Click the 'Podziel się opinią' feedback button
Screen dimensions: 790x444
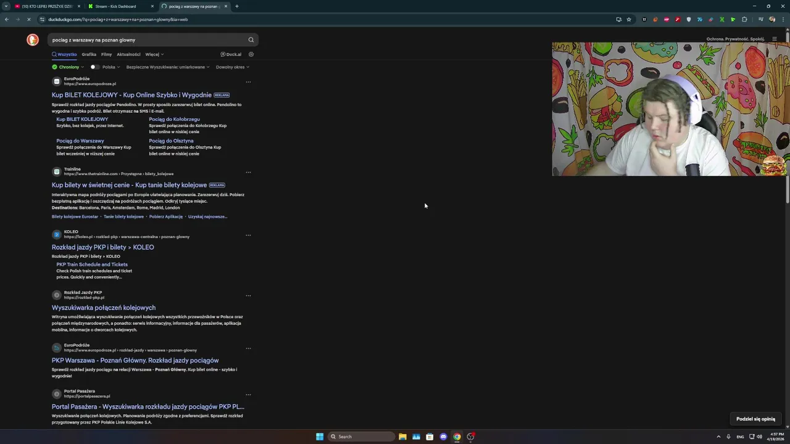(755, 419)
